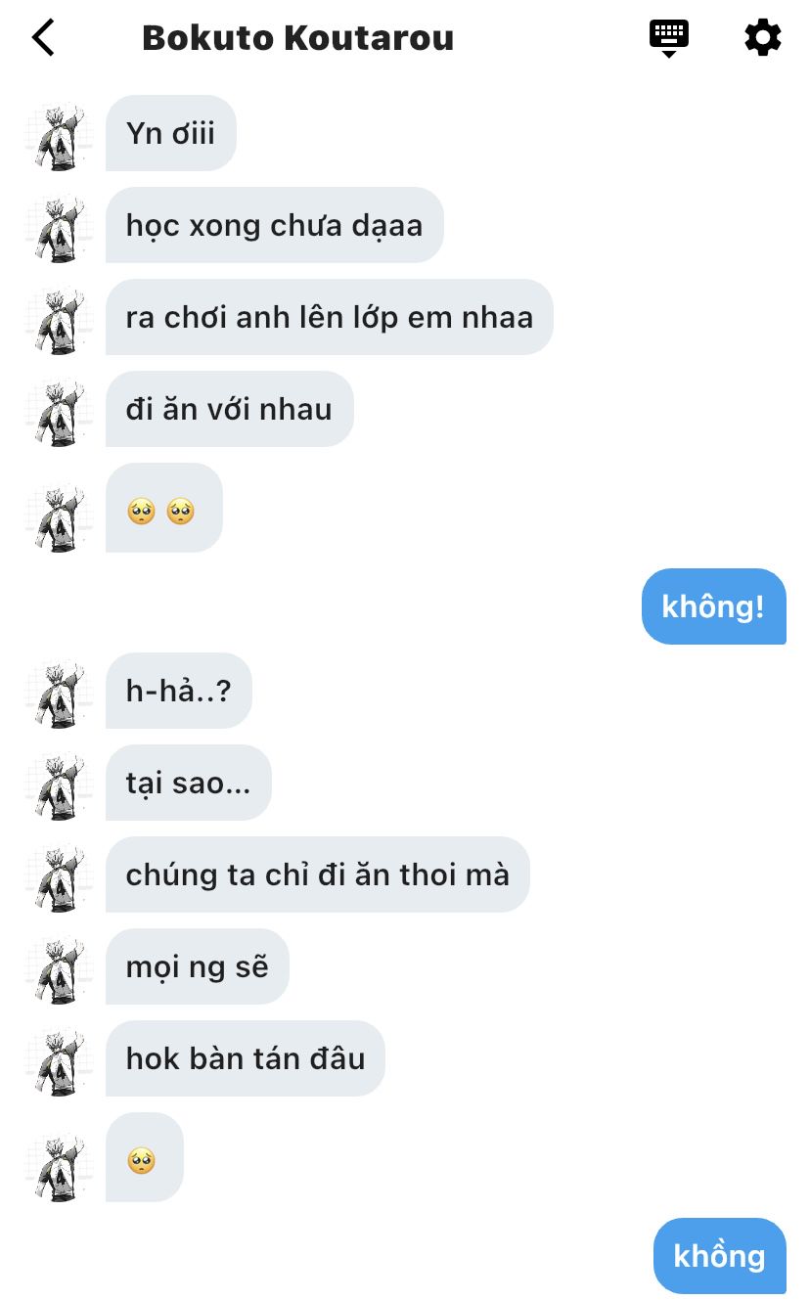The width and height of the screenshot is (810, 1300).
Task: Tap the single pleading emoji bubble
Action: (145, 1157)
